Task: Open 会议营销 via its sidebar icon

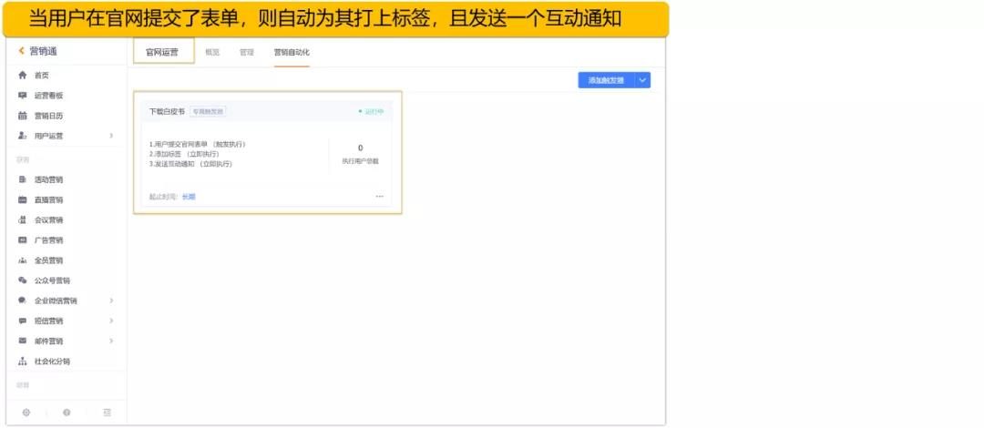Action: (x=23, y=219)
